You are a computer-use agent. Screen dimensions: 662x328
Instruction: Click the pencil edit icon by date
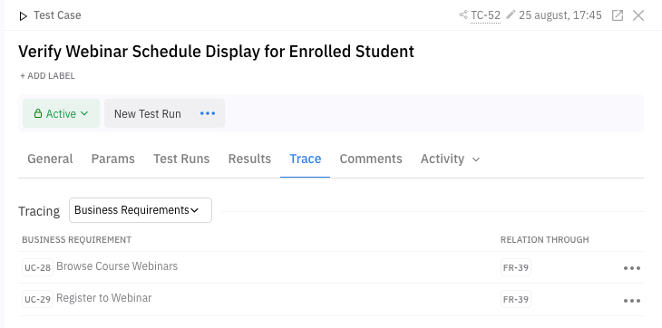(x=511, y=14)
